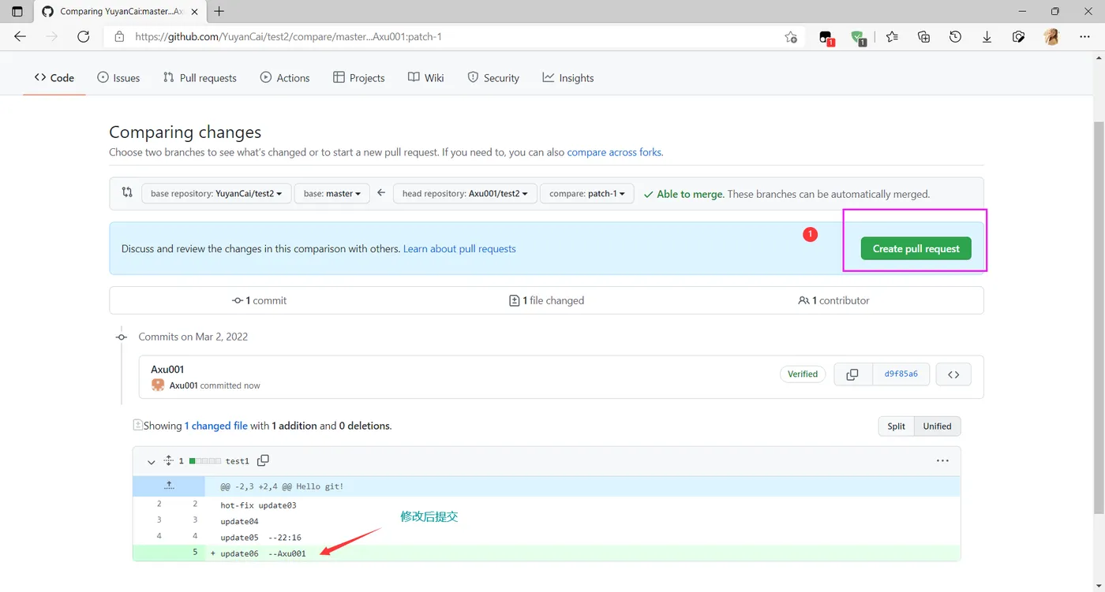Open the Favorites panel in the toolbar

(892, 36)
